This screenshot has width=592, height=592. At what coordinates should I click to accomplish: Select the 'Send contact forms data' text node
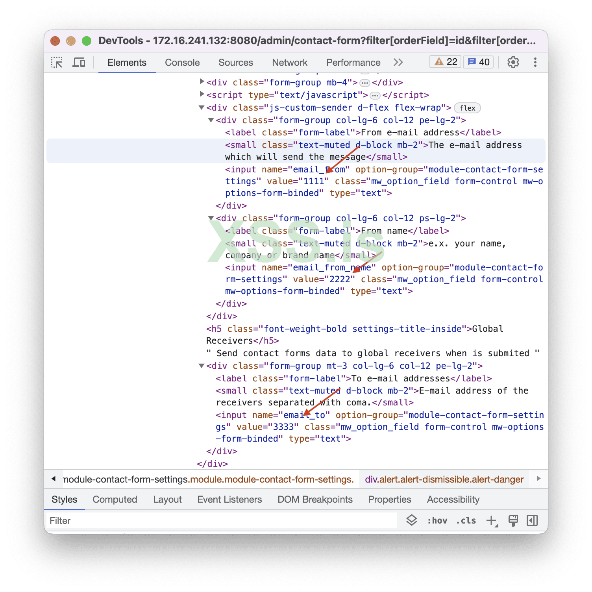tap(373, 353)
